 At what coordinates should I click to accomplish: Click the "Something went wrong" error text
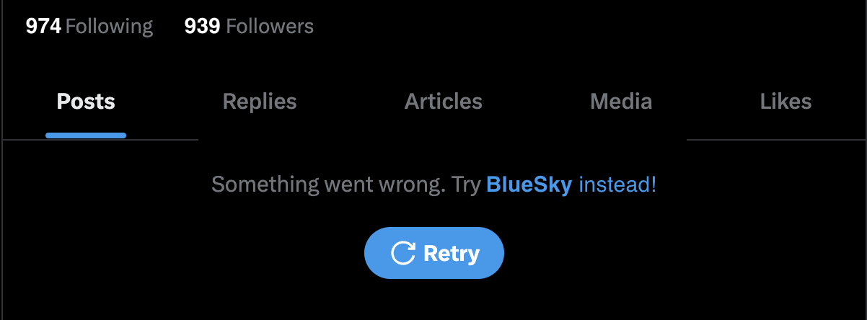coord(325,185)
